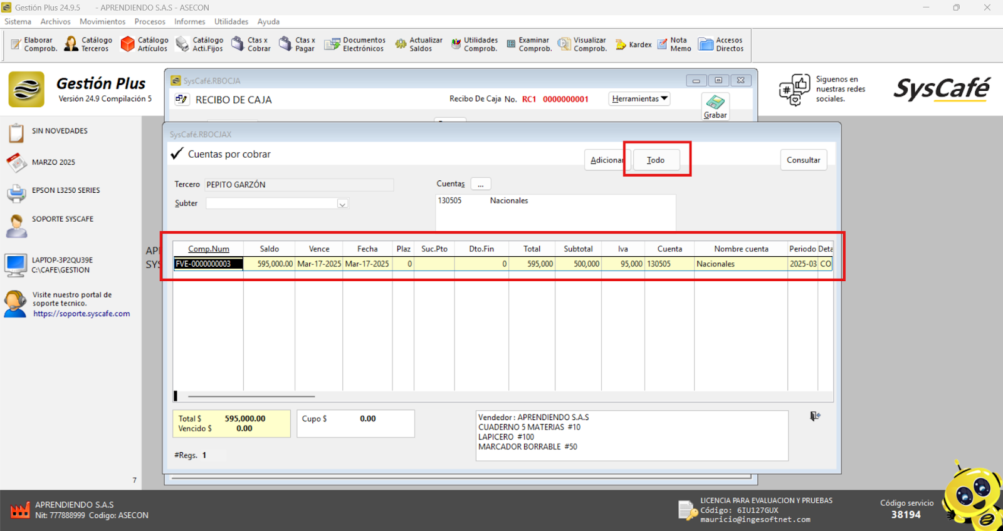Expand the Subter dropdown
Image resolution: width=1003 pixels, height=531 pixels.
tap(342, 204)
